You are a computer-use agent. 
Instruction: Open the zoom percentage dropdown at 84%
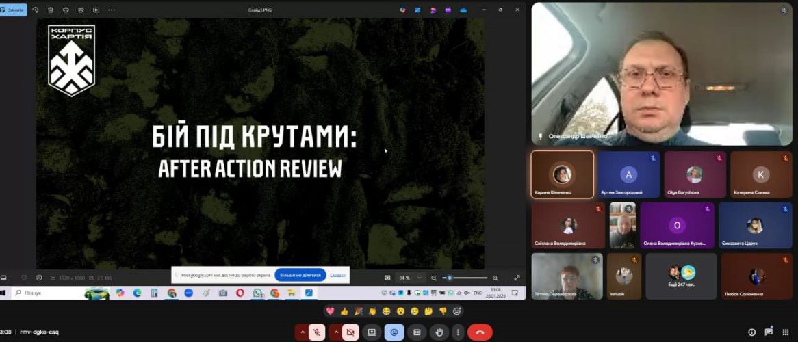point(420,278)
